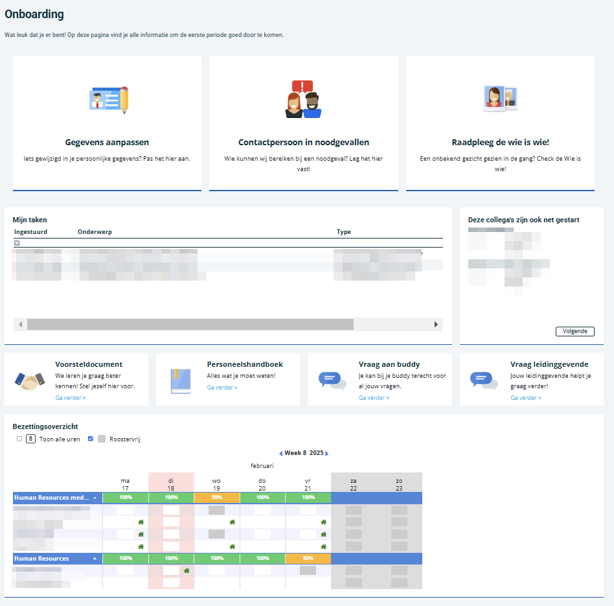This screenshot has width=614, height=606.
Task: Click the orange 50% cell on Wednesday 19
Action: (x=216, y=497)
